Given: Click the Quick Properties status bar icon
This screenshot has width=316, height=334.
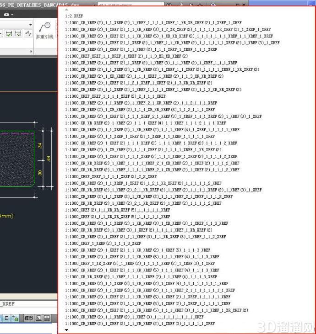Looking at the screenshot, I should tap(6, 318).
